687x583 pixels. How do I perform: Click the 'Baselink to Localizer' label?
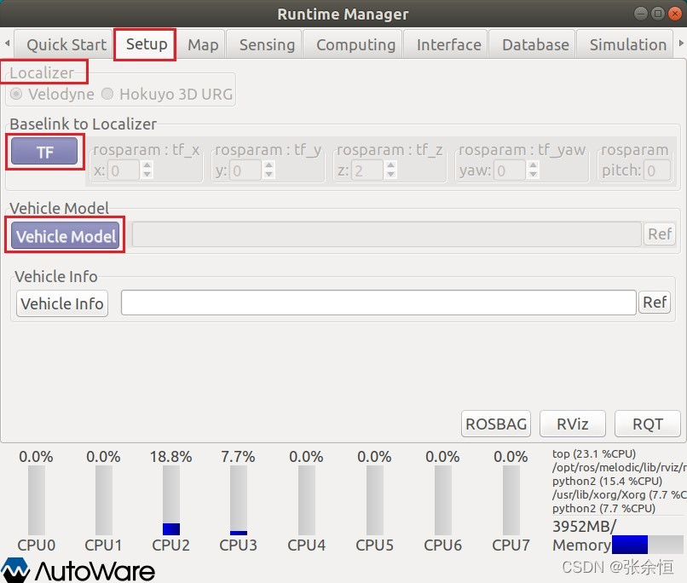click(83, 124)
